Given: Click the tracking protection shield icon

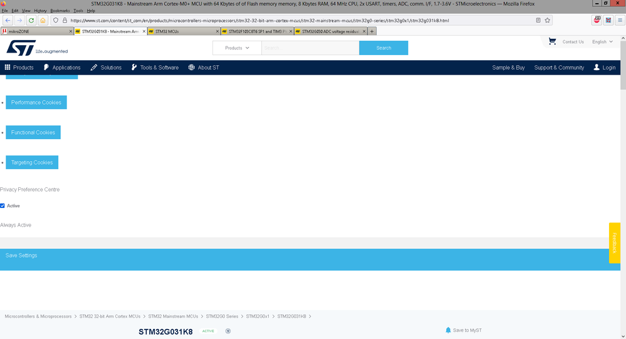Looking at the screenshot, I should [x=56, y=20].
